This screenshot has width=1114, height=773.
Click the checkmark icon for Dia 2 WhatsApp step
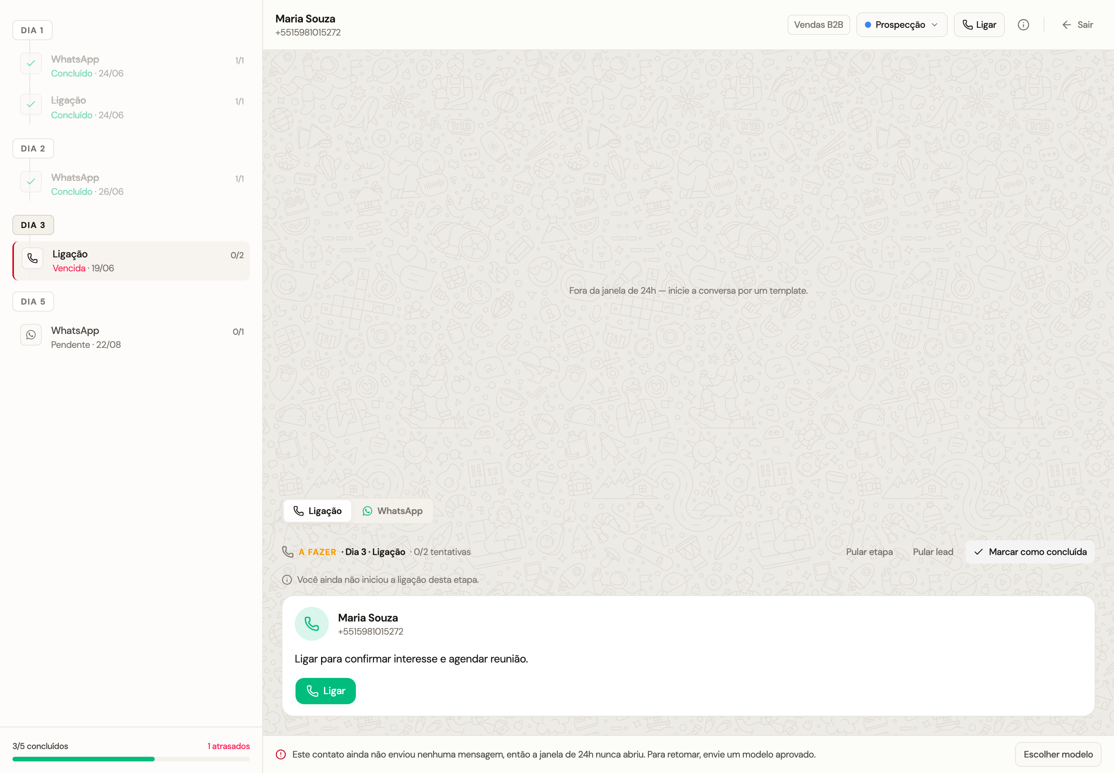31,182
